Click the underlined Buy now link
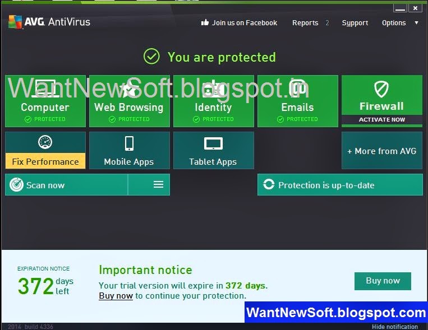 (x=116, y=296)
